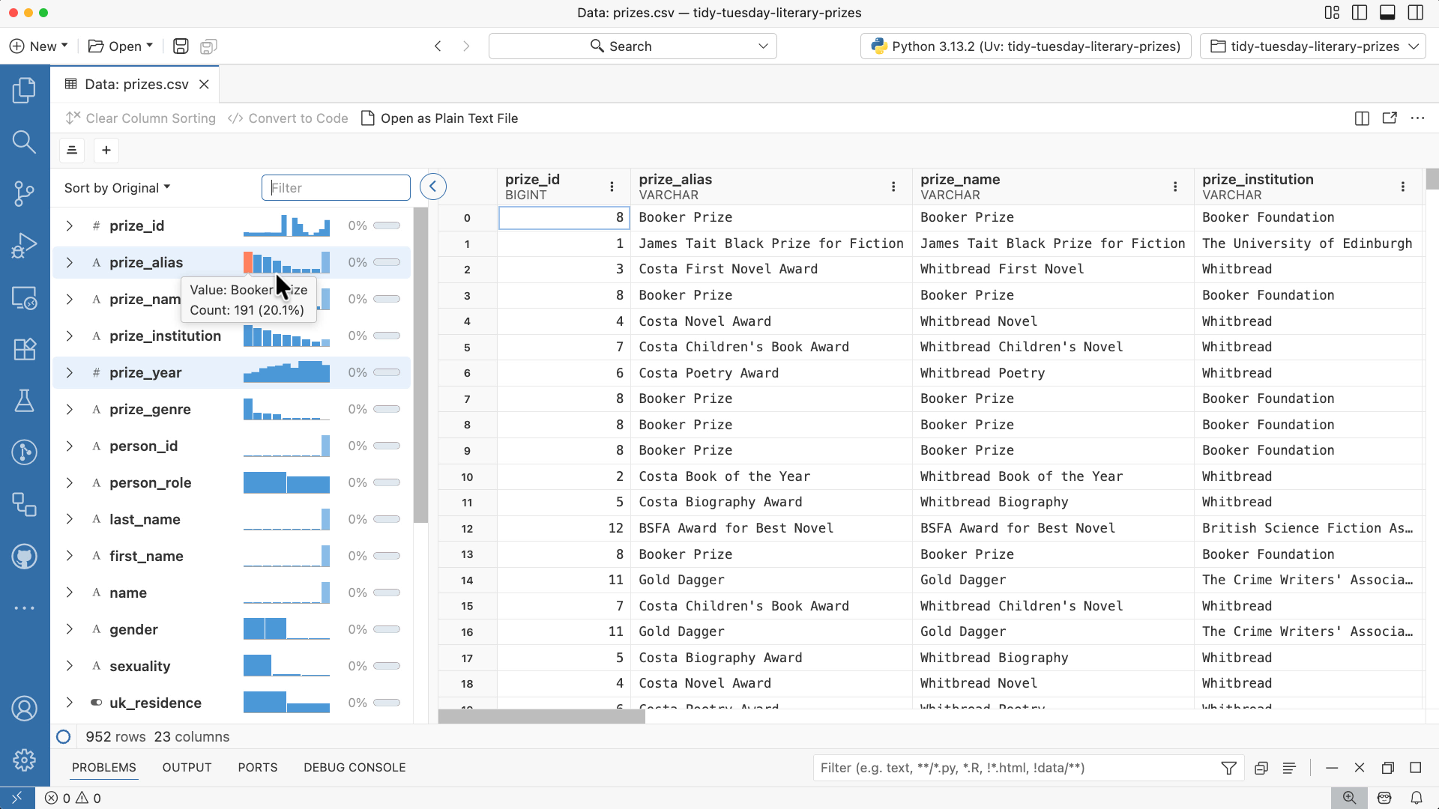The height and width of the screenshot is (809, 1439).
Task: Switch to the DEBUG CONSOLE tab
Action: point(355,768)
